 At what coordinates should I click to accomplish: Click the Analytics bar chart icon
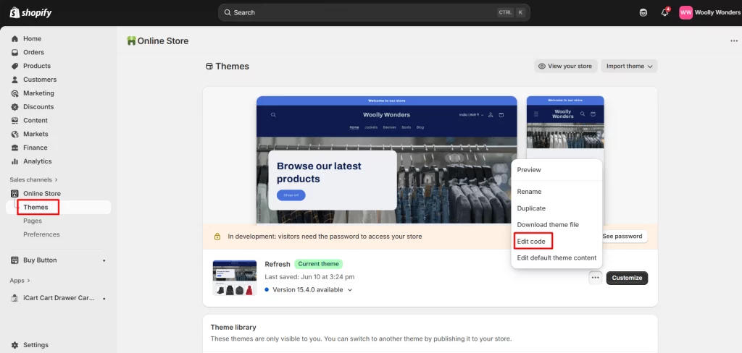click(x=14, y=161)
